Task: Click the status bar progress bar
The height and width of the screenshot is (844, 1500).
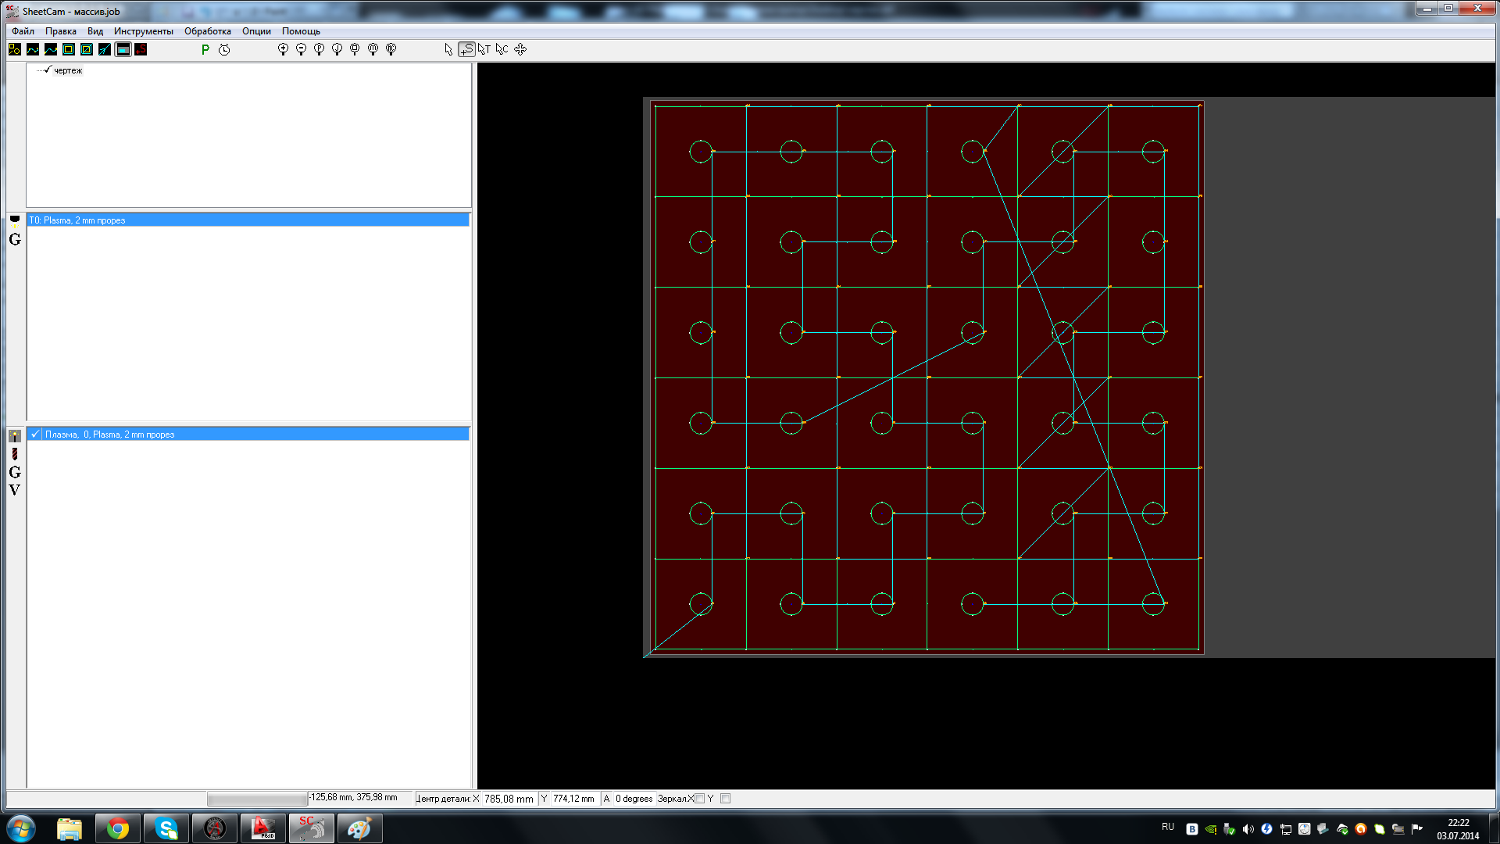Action: (x=257, y=799)
